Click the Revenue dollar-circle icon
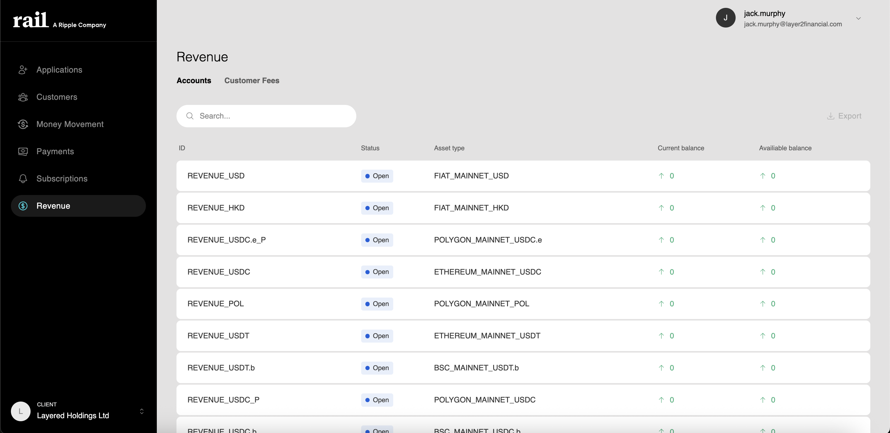This screenshot has width=890, height=433. coord(23,206)
